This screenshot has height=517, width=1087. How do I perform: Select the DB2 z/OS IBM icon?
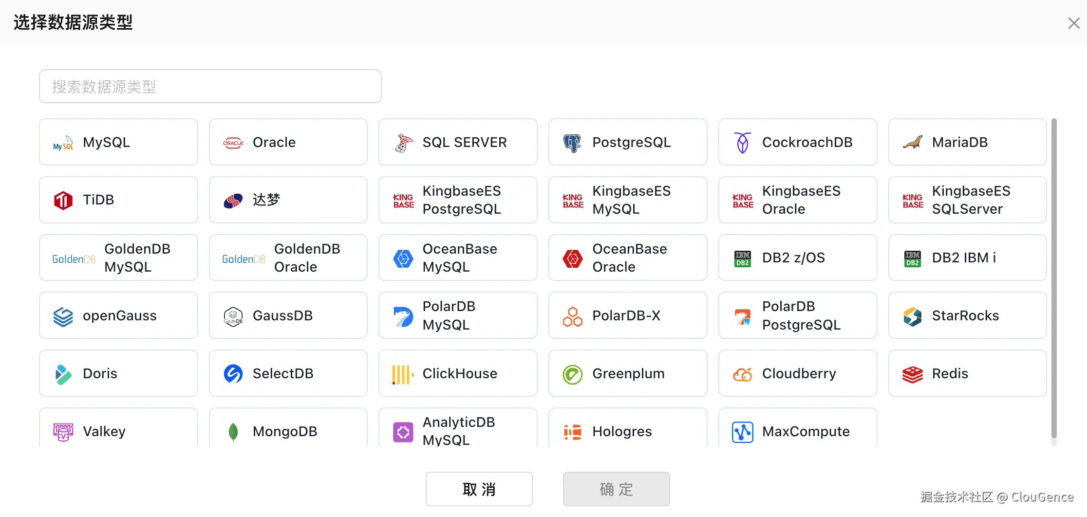pyautogui.click(x=743, y=258)
